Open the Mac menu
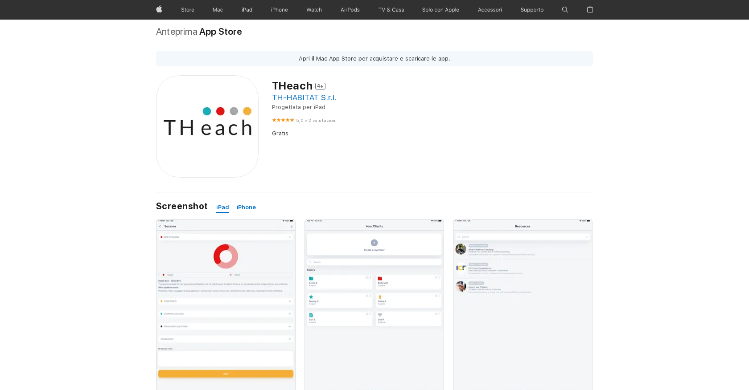This screenshot has width=749, height=390. [x=218, y=10]
